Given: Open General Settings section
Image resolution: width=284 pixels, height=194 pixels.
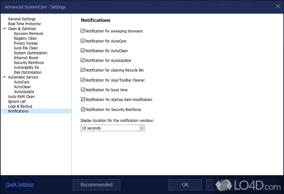Looking at the screenshot, I should pyautogui.click(x=22, y=19).
